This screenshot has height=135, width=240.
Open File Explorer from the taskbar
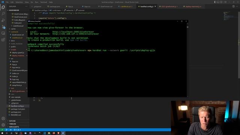[x=49, y=133]
